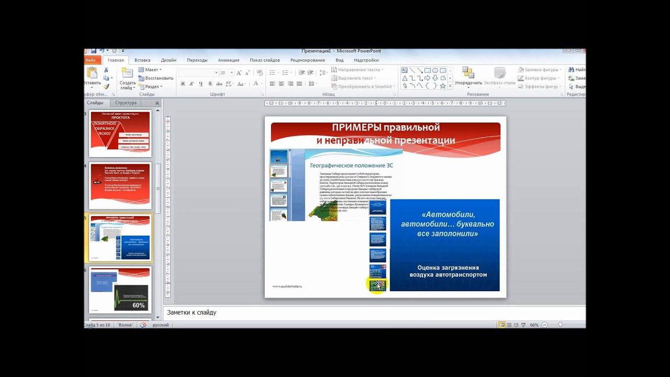Switch to the Вставка ribbon tab
670x377 pixels.
pyautogui.click(x=142, y=60)
